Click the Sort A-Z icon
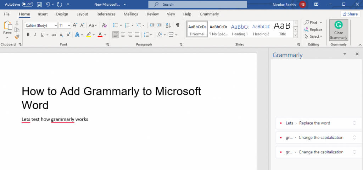 (168, 25)
